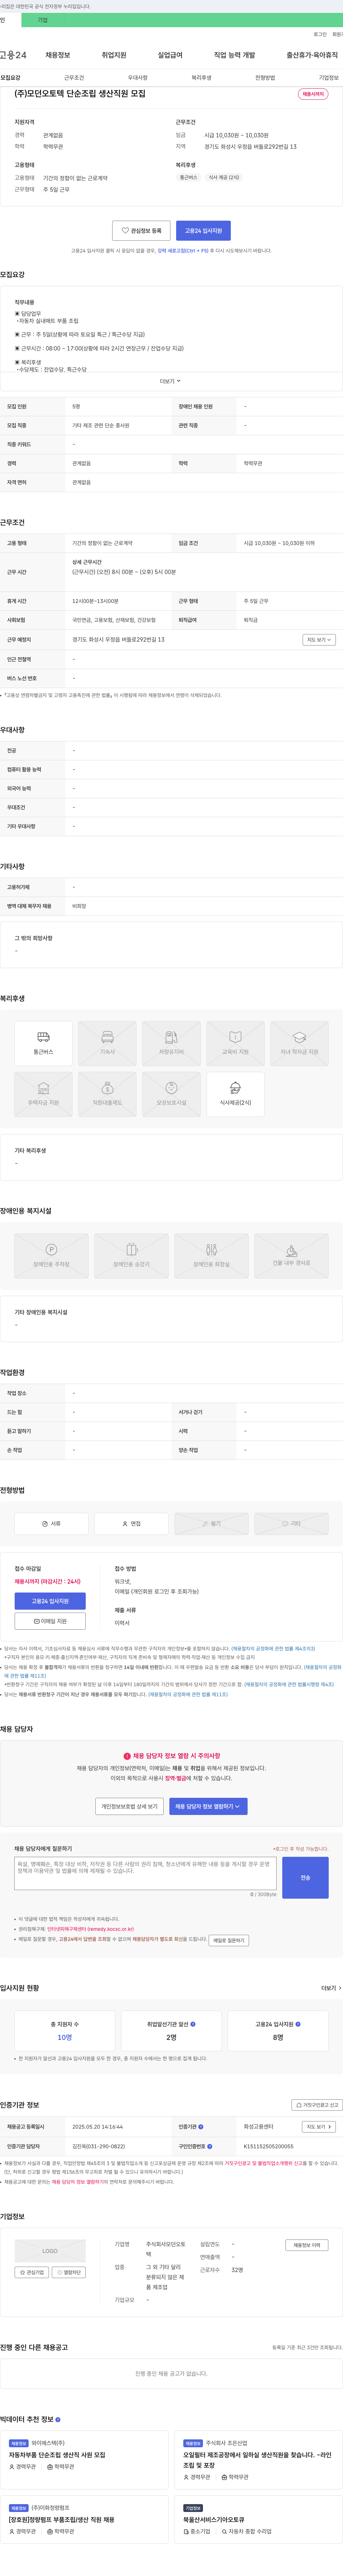Click the 장애인용 화장실 restroom icon
The width and height of the screenshot is (343, 2576).
[x=211, y=1256]
